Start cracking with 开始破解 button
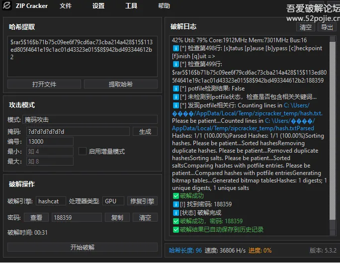The height and width of the screenshot is (263, 340). (x=83, y=247)
